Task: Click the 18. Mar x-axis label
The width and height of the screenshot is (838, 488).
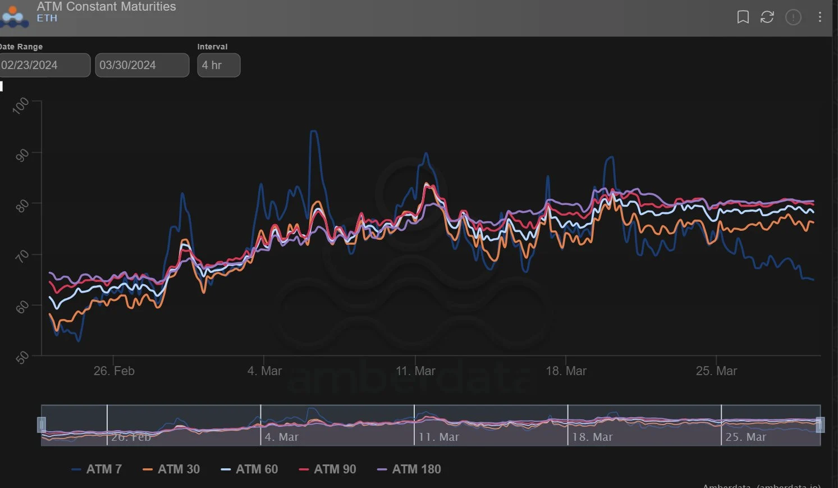Action: [566, 371]
